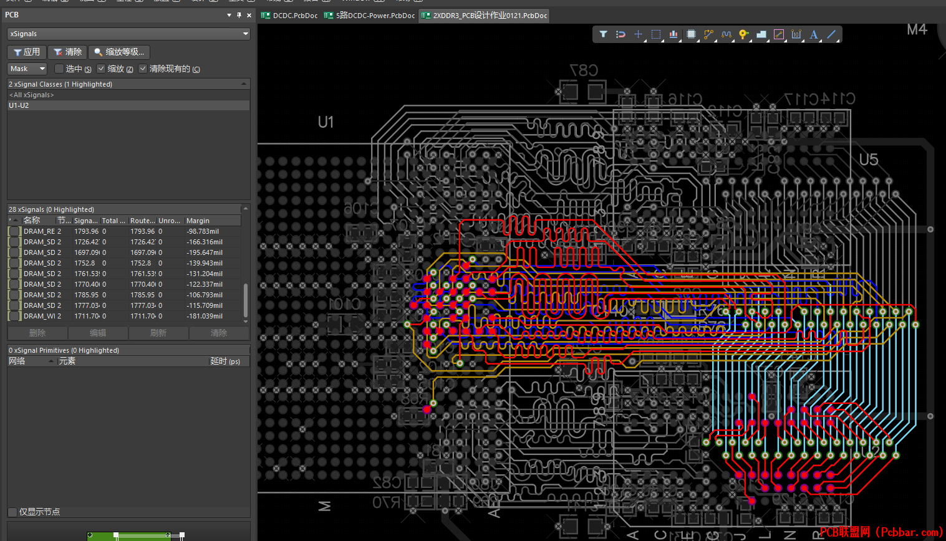
Task: Open the 缩放等级 zoom level button
Action: click(x=119, y=52)
